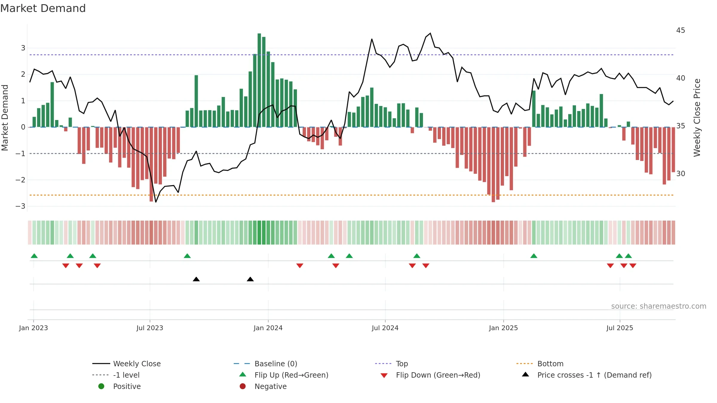717x403 pixels.
Task: Select the first black price-cross marker in 2023
Action: point(196,279)
